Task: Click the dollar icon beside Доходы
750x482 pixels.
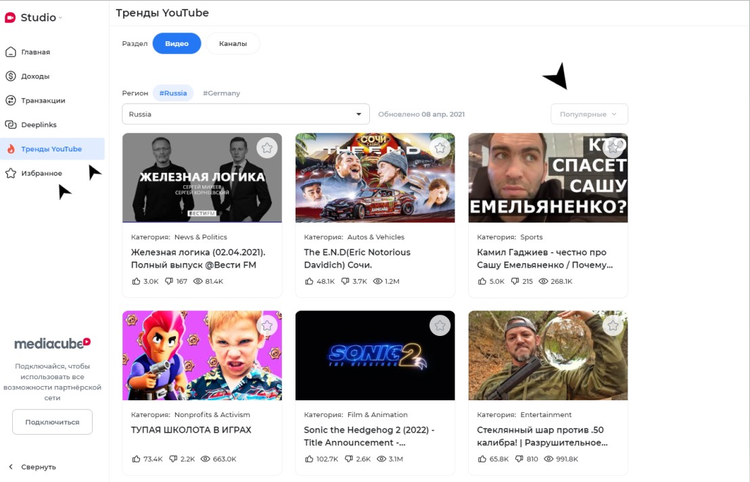Action: coord(11,76)
